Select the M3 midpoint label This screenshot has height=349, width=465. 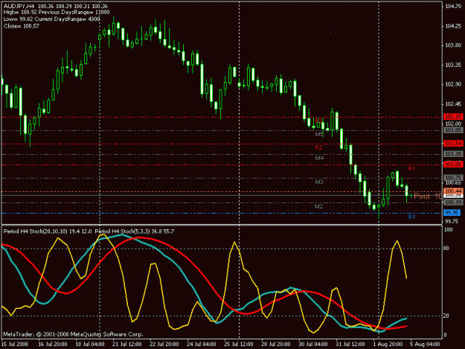319,182
